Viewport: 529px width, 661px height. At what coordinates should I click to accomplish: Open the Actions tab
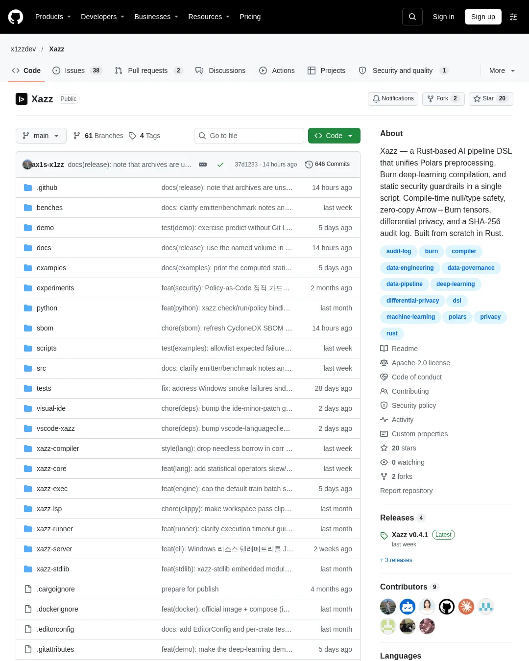coord(277,71)
